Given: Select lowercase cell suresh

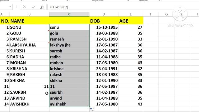Looking at the screenshot, I should [69, 51].
